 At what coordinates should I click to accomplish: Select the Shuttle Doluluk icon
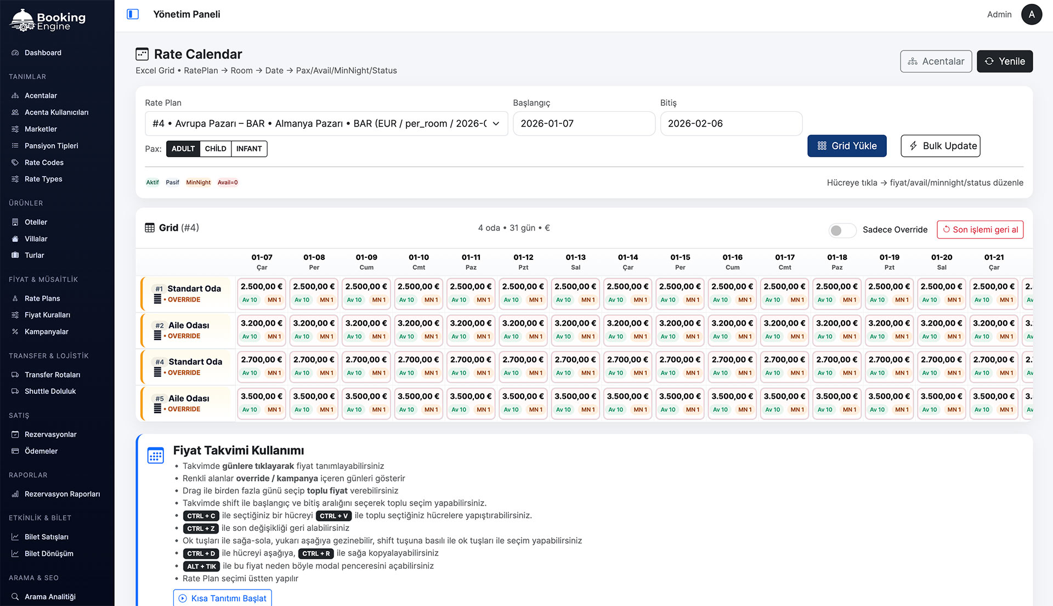[14, 391]
